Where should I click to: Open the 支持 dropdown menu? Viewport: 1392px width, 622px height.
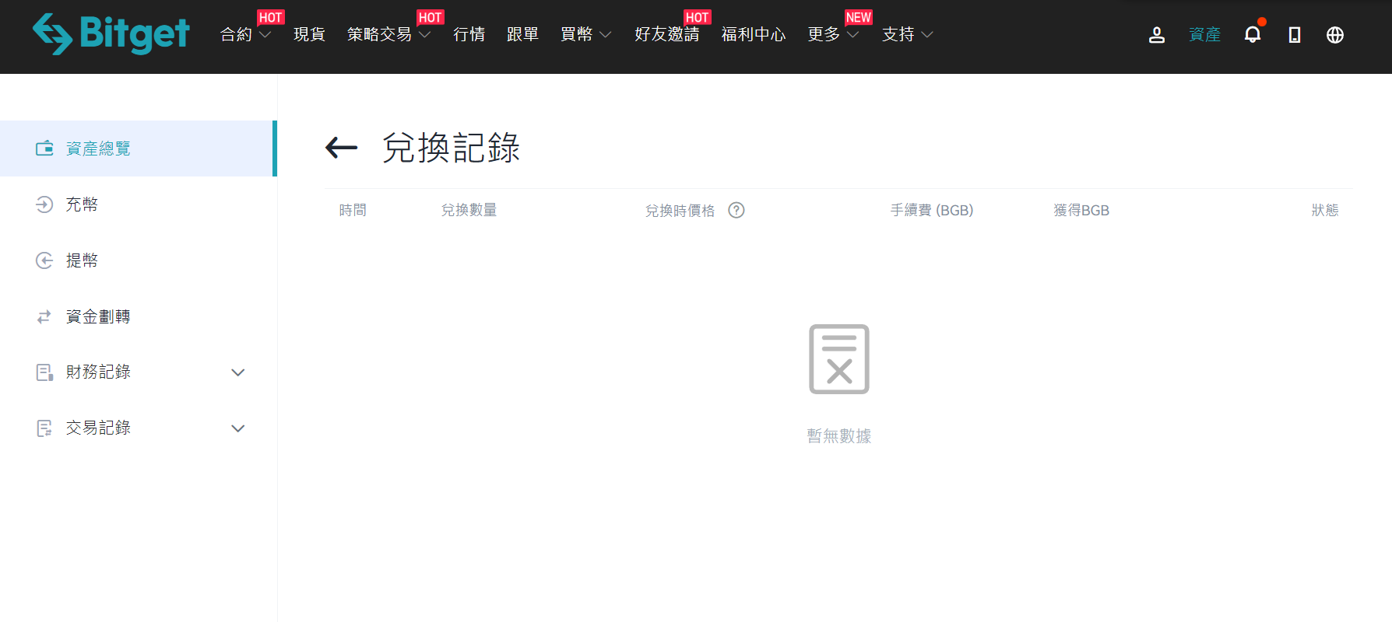[908, 34]
